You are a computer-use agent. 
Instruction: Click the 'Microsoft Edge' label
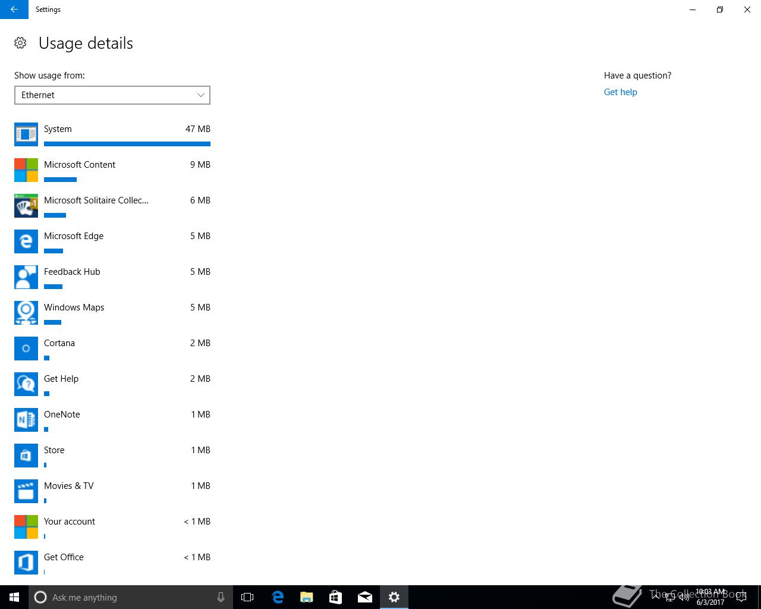[74, 236]
